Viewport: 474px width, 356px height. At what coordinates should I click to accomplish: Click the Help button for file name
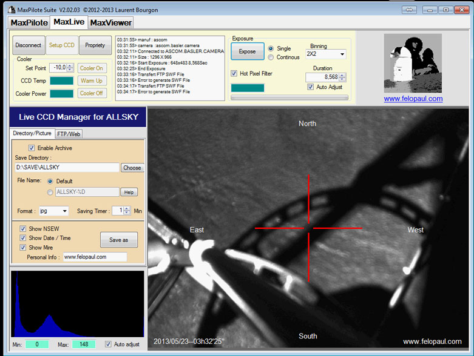coord(129,192)
